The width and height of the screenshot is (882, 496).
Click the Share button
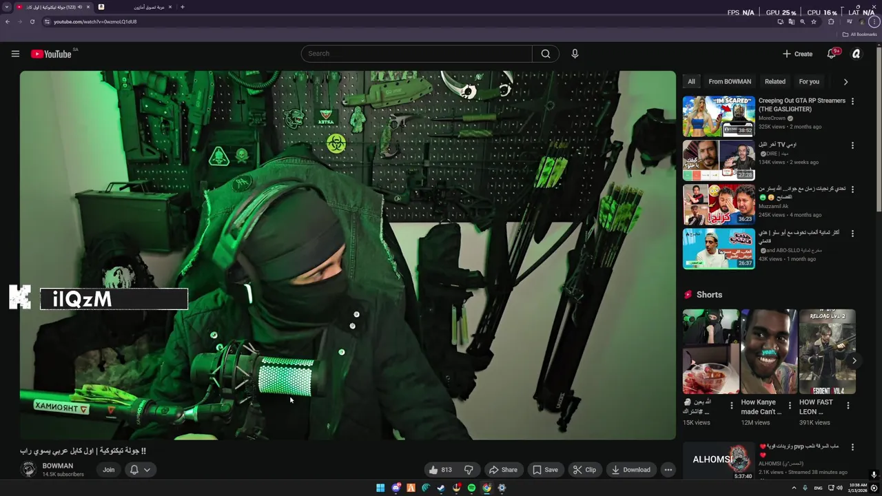(503, 470)
